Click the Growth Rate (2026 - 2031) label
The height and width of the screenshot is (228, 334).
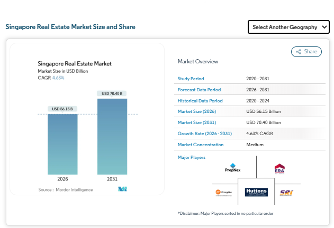[x=205, y=134]
